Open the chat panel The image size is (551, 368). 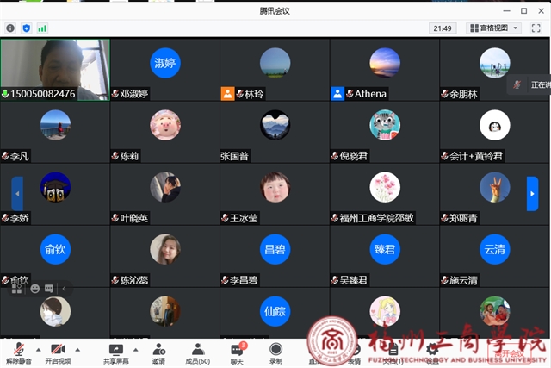[238, 353]
